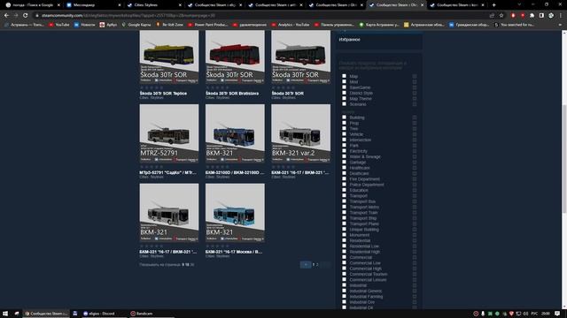Switch to the Мессенджер browser tab
Screen dimensions: 567x318
(93, 5)
